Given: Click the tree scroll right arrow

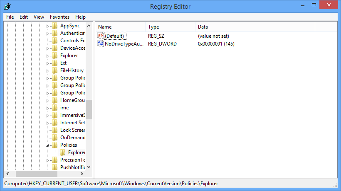Looking at the screenshot, I should (82, 174).
